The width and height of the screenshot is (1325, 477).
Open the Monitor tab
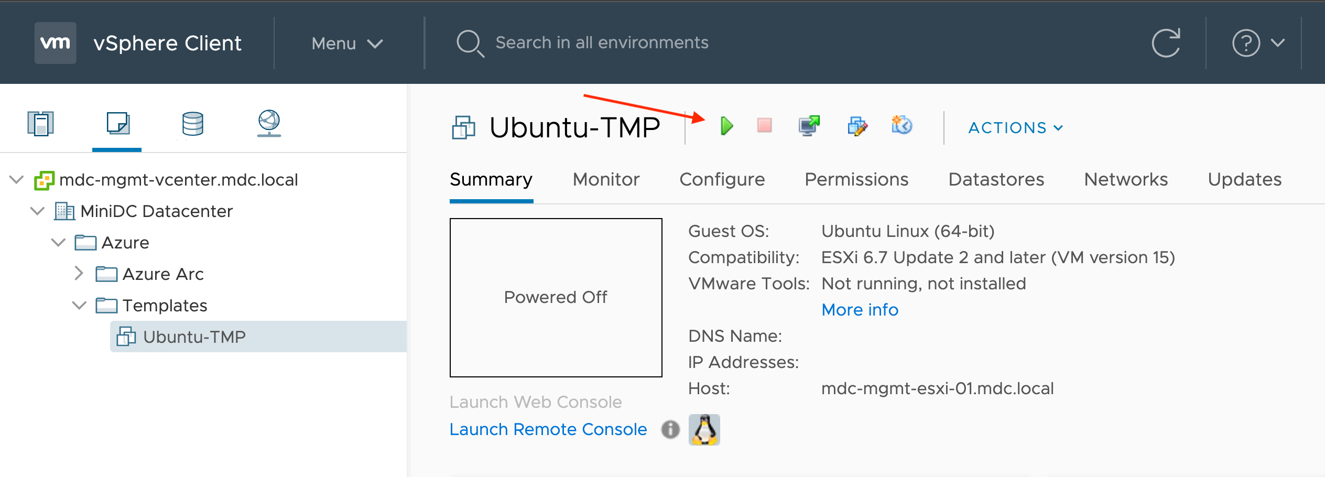pos(606,180)
